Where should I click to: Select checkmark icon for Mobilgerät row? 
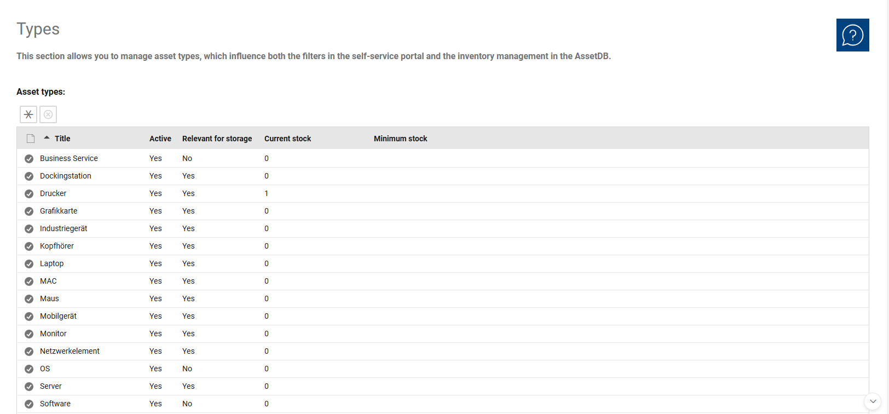click(29, 317)
